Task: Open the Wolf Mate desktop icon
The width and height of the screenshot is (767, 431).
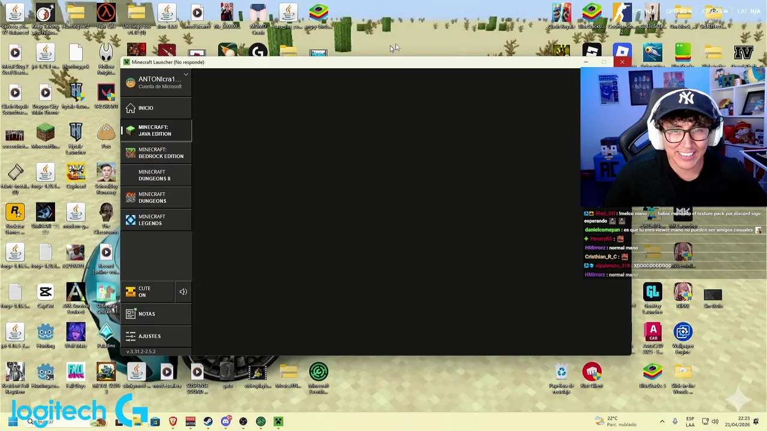Action: [76, 336]
